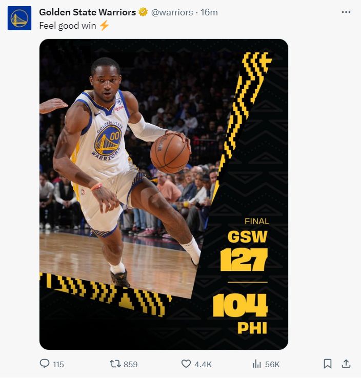Open the three-dot More menu
The height and width of the screenshot is (379, 361).
tap(346, 12)
